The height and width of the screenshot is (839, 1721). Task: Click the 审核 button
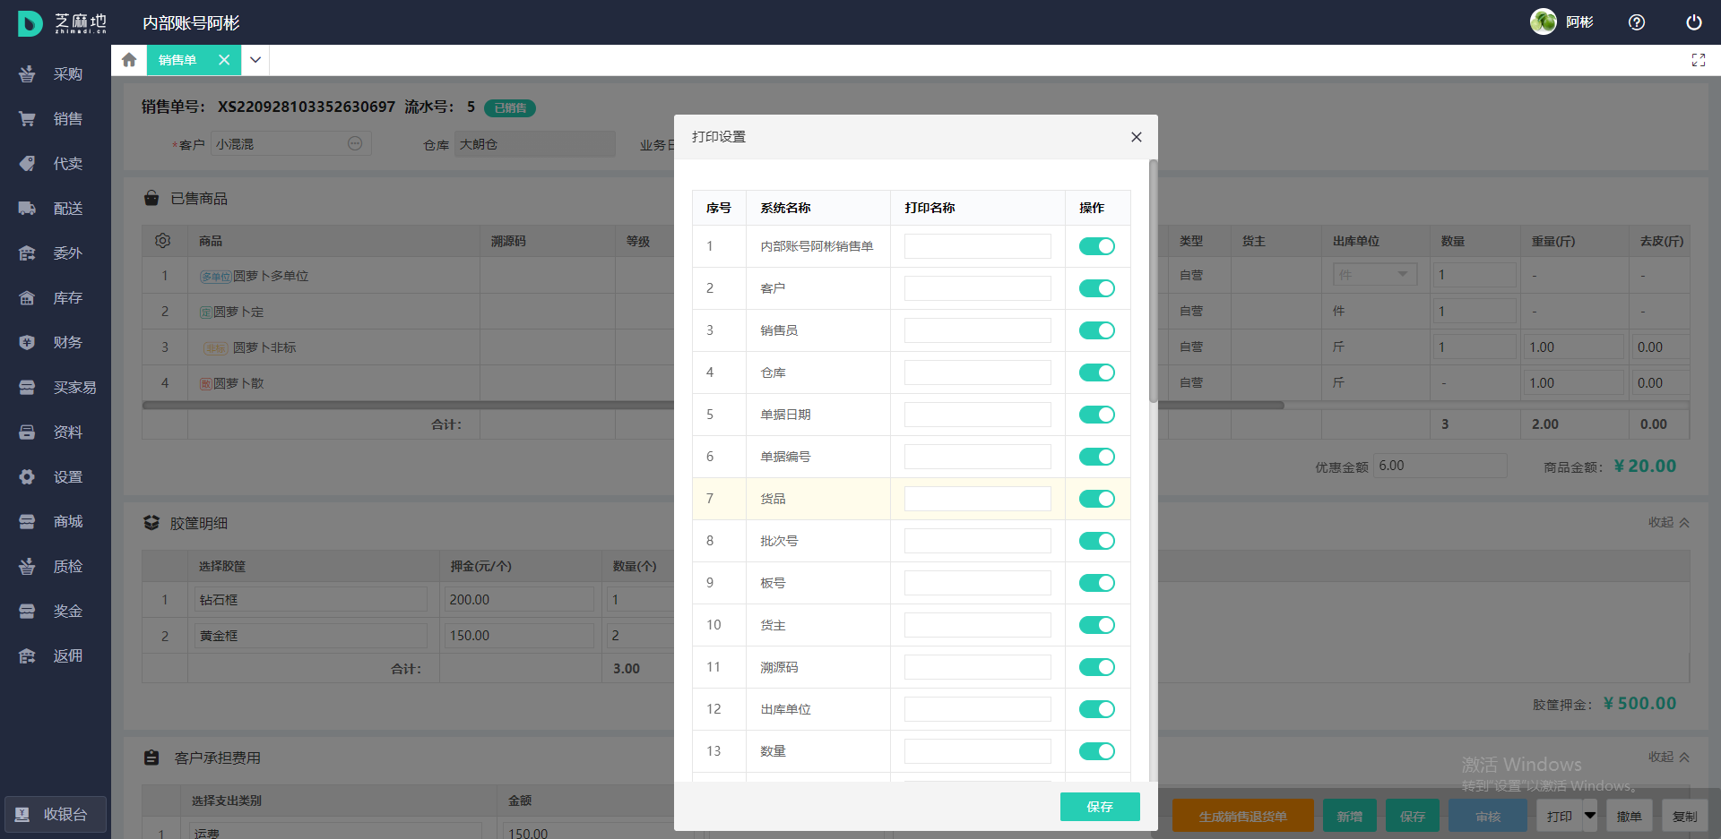[x=1488, y=816]
